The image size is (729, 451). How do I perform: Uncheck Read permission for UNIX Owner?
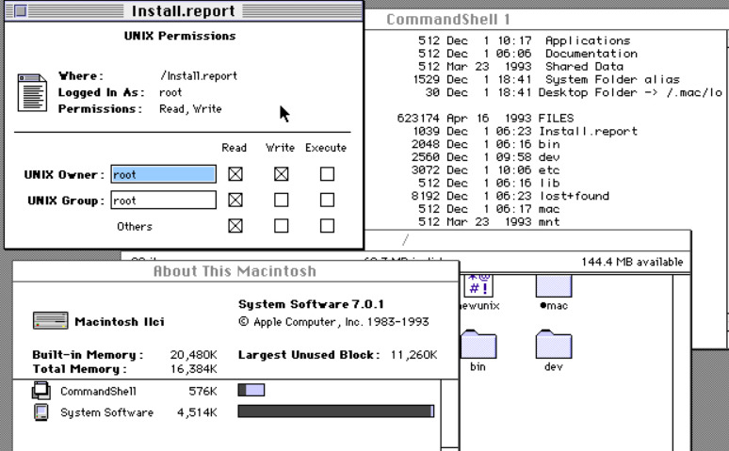[235, 174]
